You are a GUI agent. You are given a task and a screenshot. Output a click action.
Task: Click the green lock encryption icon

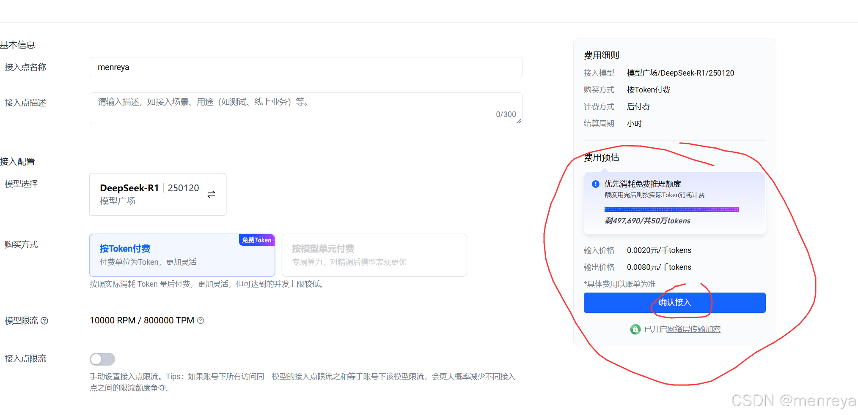tap(635, 329)
